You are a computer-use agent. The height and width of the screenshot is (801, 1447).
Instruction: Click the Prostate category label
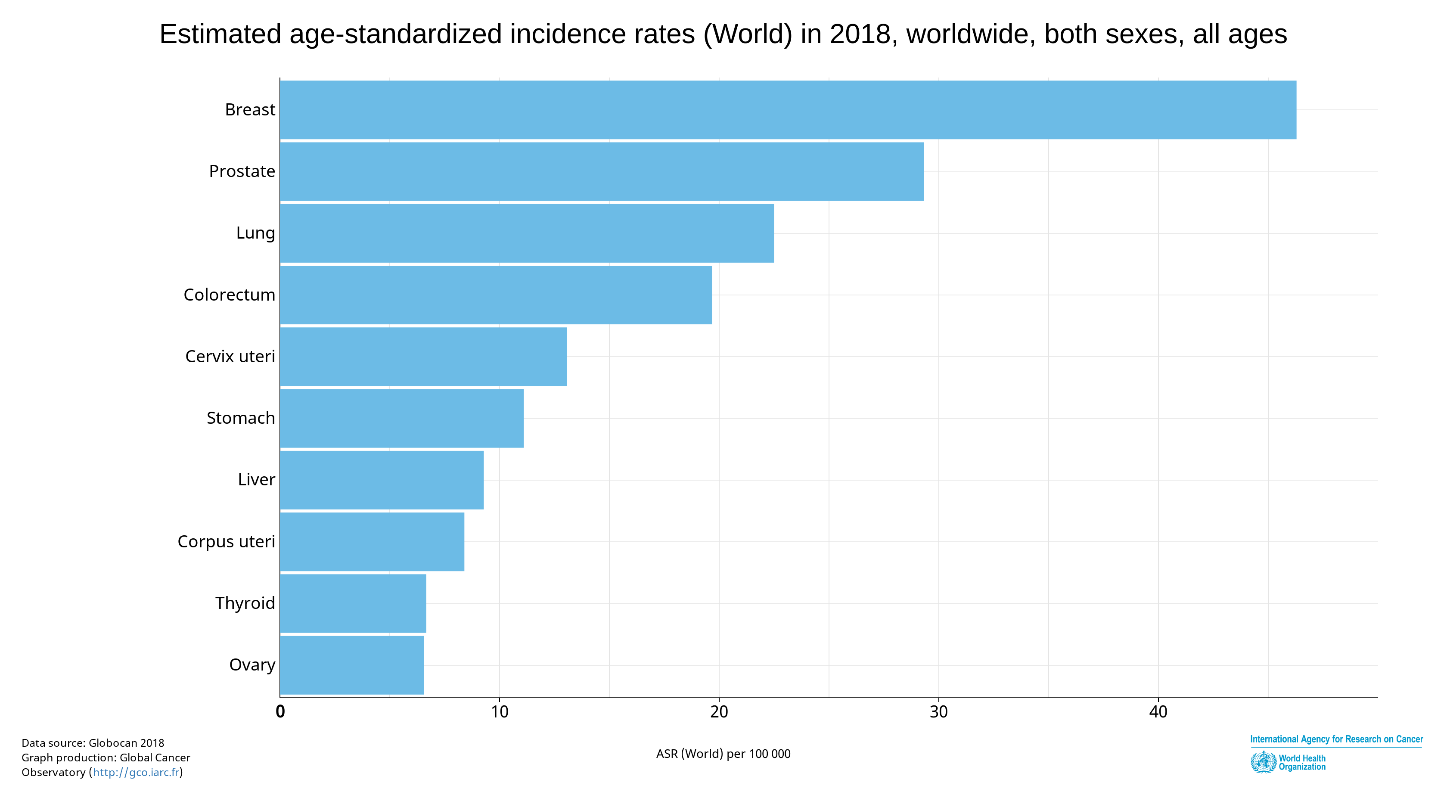coord(242,172)
